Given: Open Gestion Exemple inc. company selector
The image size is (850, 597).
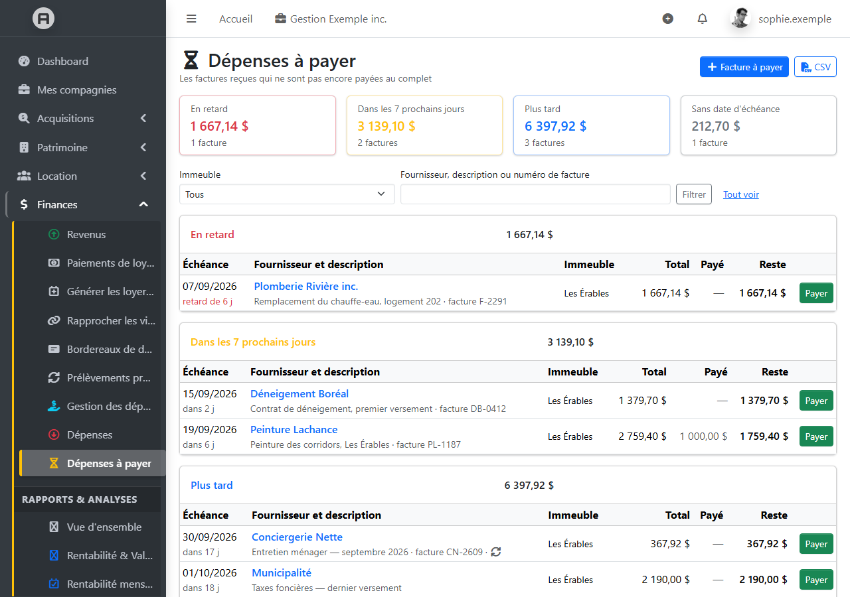Looking at the screenshot, I should [x=331, y=19].
